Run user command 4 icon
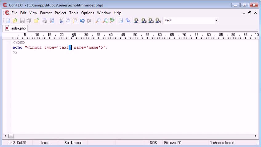Screen dimensions: 261x147 (158, 21)
